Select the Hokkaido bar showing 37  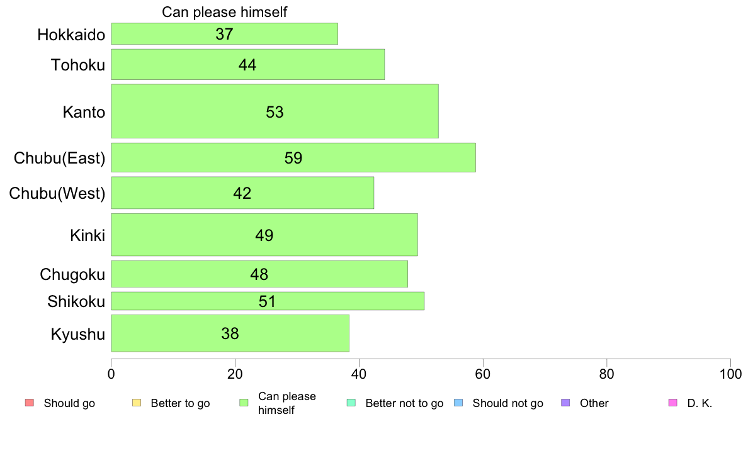click(x=225, y=34)
